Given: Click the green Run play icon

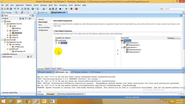Looking at the screenshot, I should click(66, 9).
